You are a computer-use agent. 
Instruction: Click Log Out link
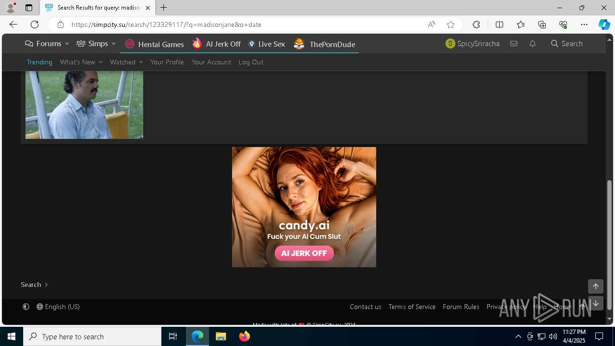coord(251,62)
